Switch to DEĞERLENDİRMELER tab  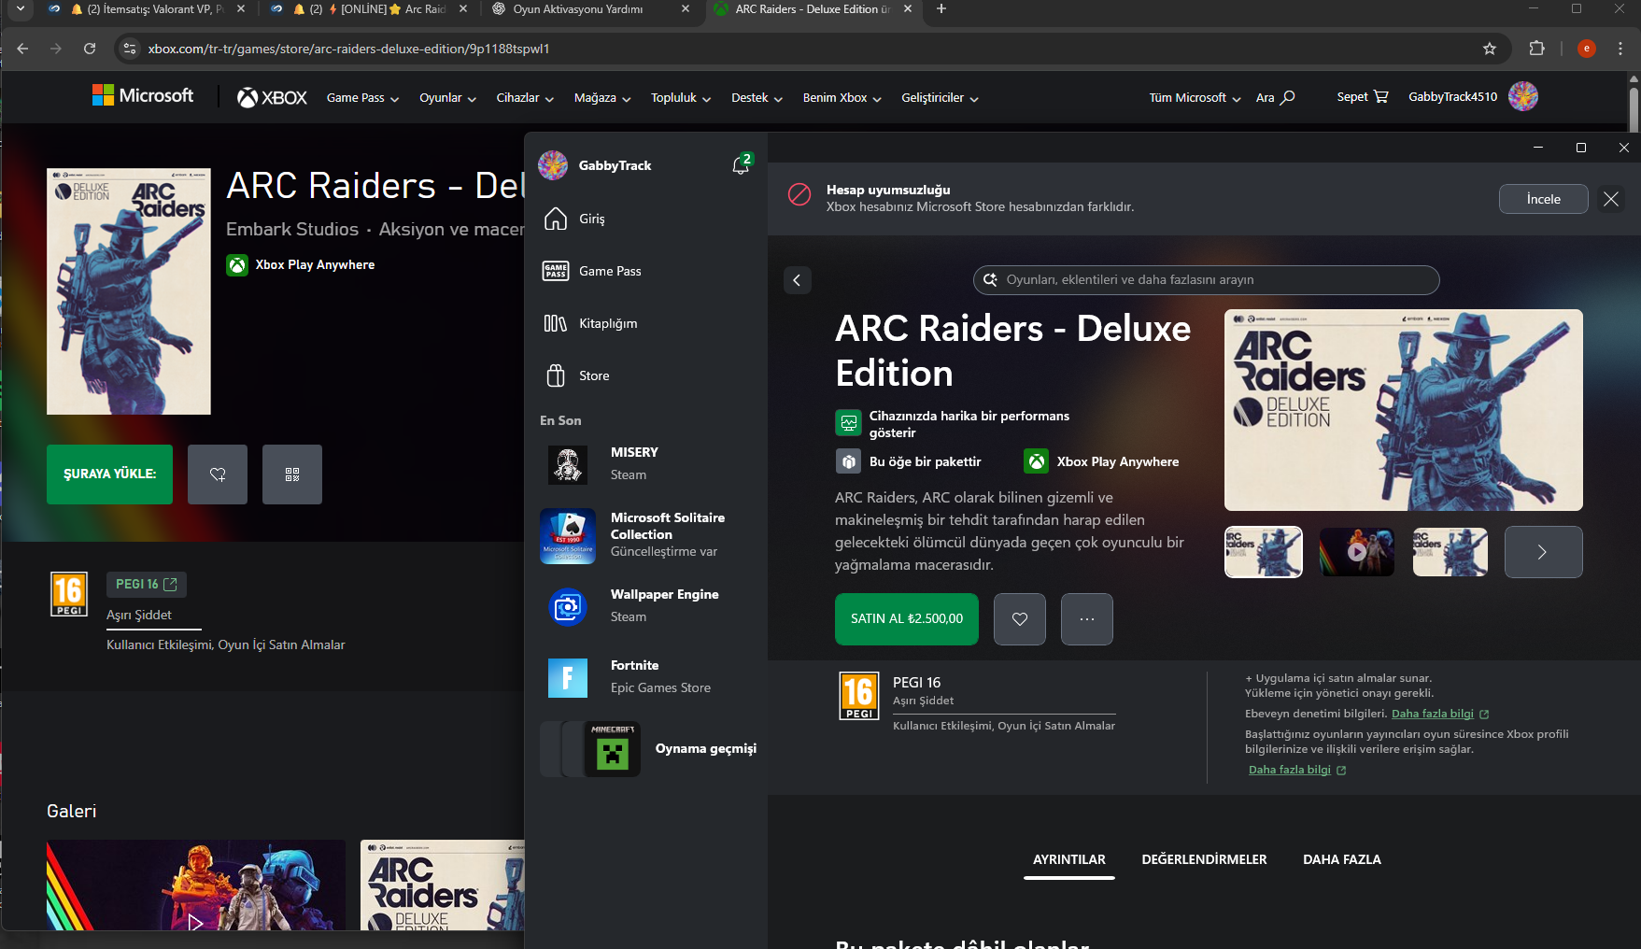tap(1204, 859)
